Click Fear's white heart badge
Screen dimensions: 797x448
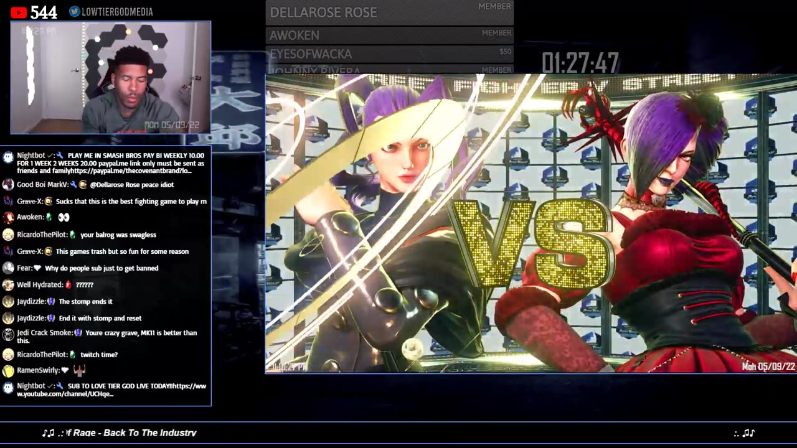tap(37, 268)
